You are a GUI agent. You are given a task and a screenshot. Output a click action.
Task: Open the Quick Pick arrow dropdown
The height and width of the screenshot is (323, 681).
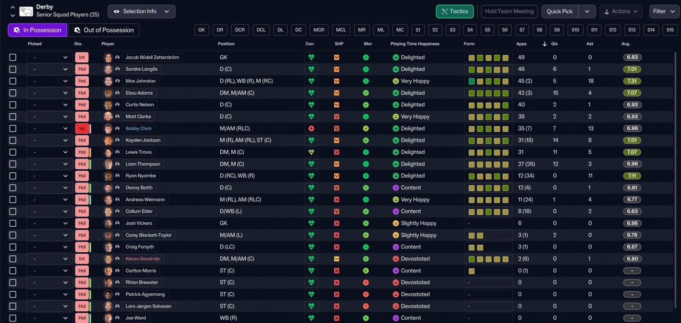(x=587, y=11)
